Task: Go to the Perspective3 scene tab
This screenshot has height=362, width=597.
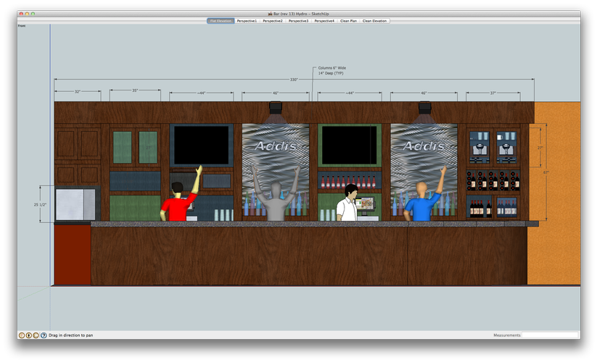Action: [x=299, y=21]
